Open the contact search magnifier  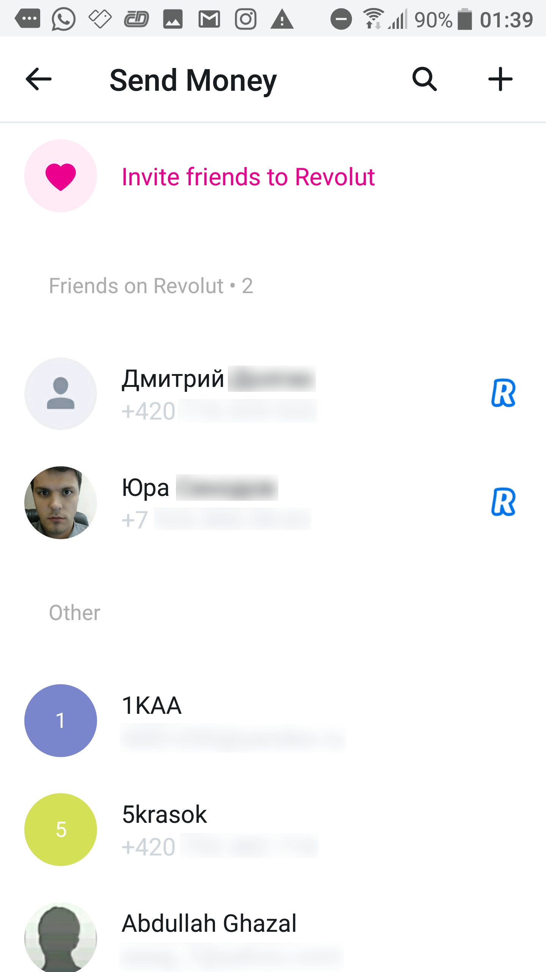click(424, 79)
